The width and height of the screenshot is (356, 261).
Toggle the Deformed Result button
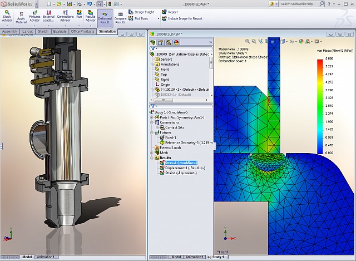[x=105, y=18]
